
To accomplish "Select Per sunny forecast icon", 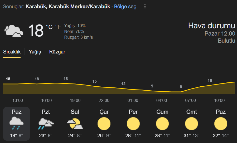I will click(x=133, y=124).
